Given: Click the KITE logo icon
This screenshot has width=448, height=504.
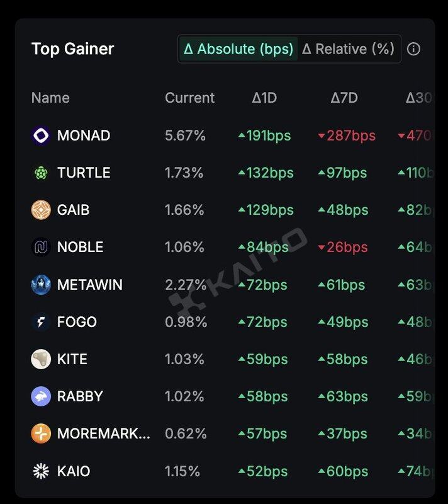Looking at the screenshot, I should coord(41,359).
